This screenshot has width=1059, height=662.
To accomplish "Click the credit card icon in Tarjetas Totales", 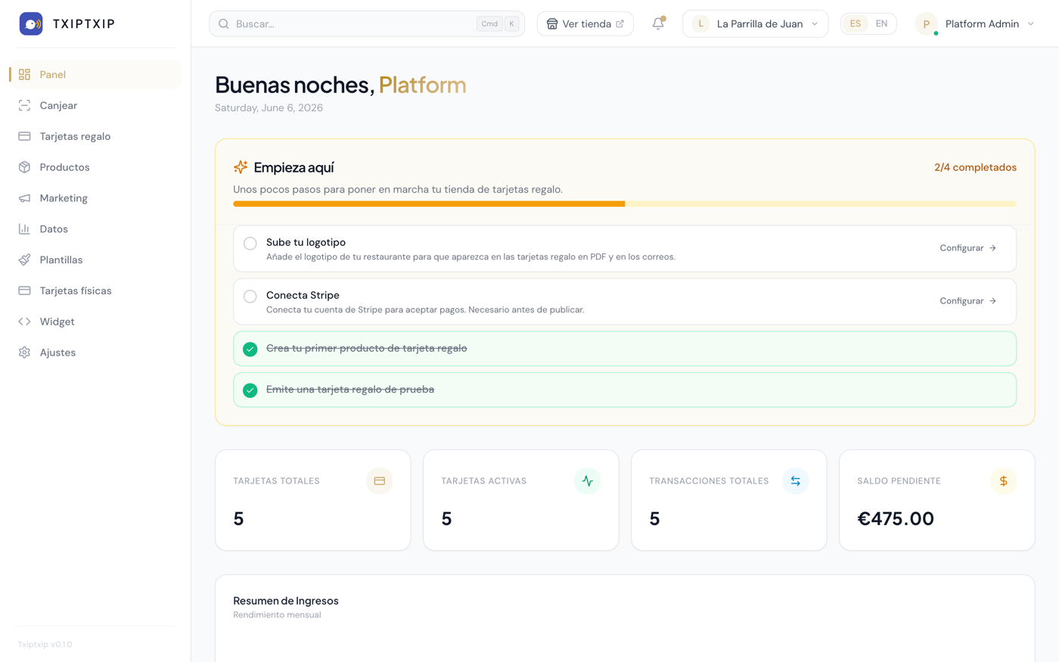I will (x=379, y=481).
